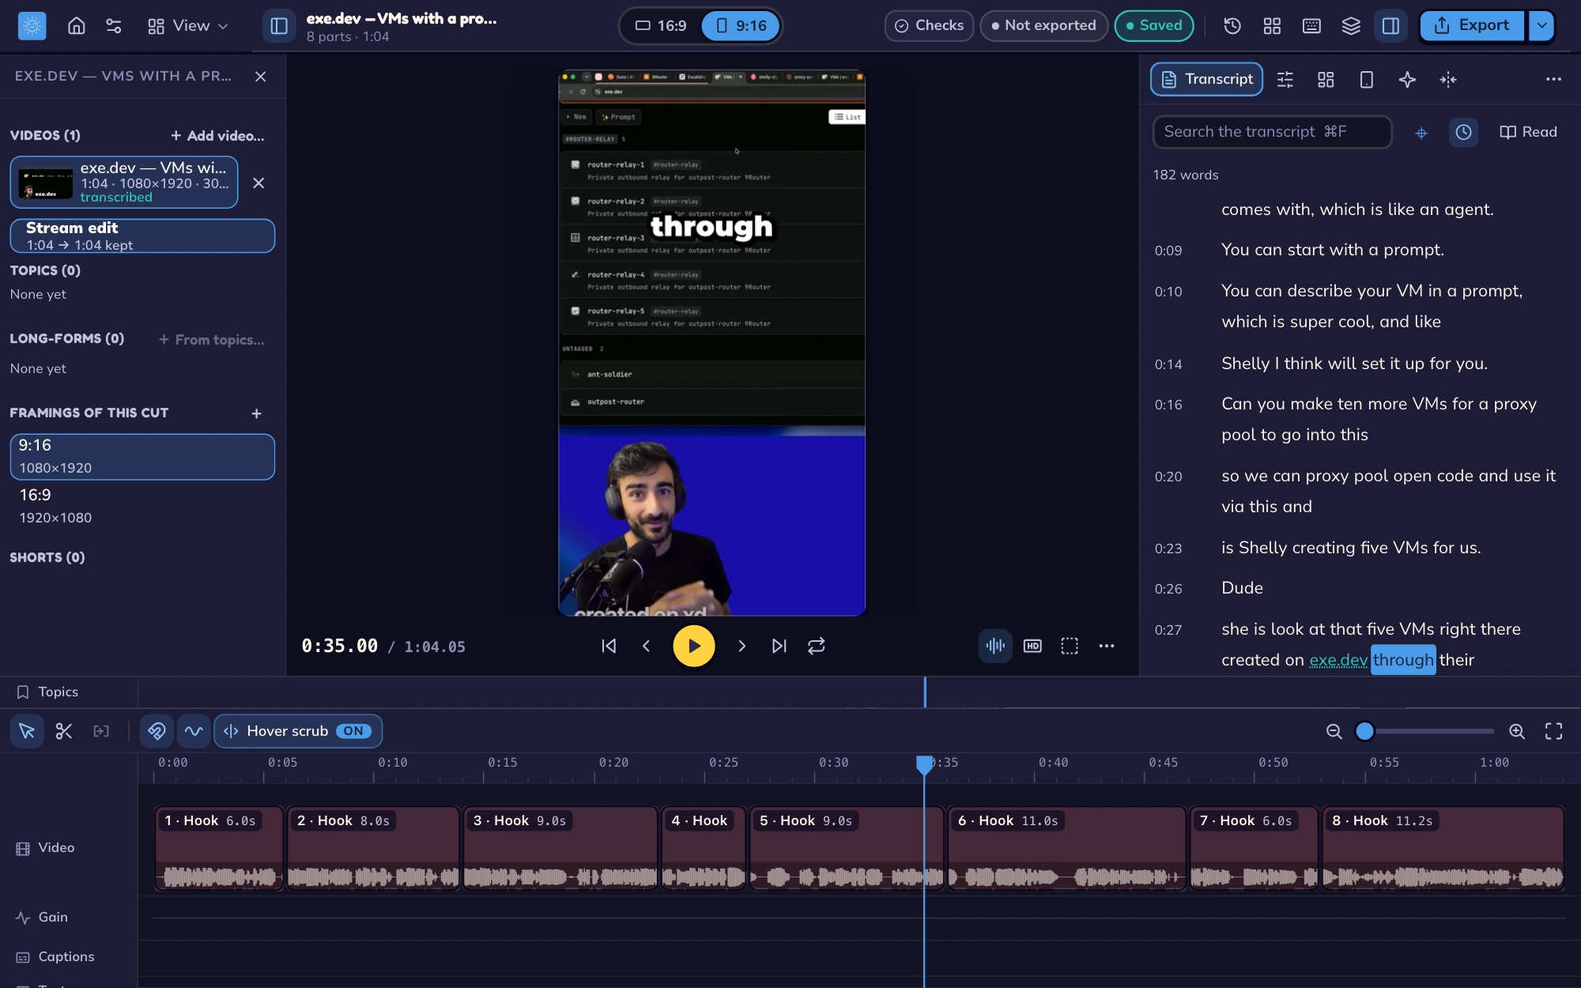Adjust the timeline zoom slider

coord(1424,731)
